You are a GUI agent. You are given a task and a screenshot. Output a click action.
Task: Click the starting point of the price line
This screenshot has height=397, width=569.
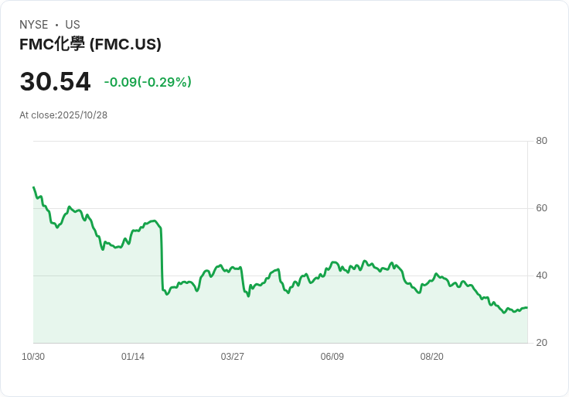pos(33,187)
